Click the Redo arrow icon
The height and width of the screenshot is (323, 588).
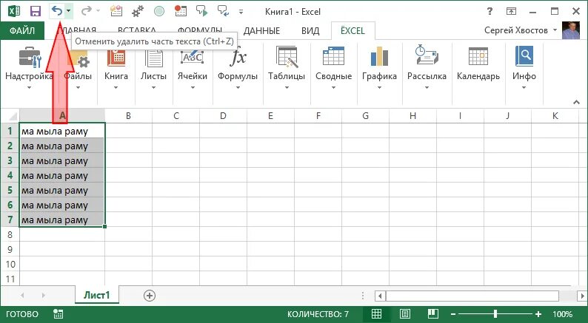[x=87, y=12]
